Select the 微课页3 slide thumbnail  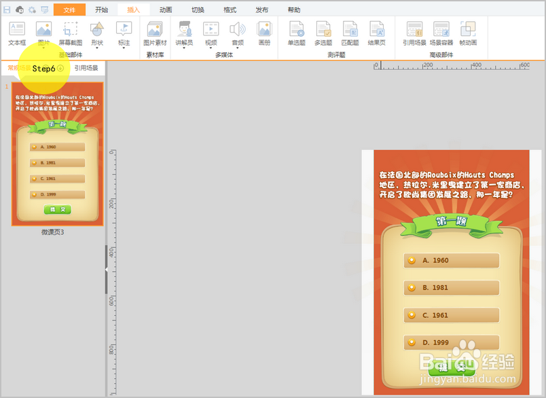58,154
